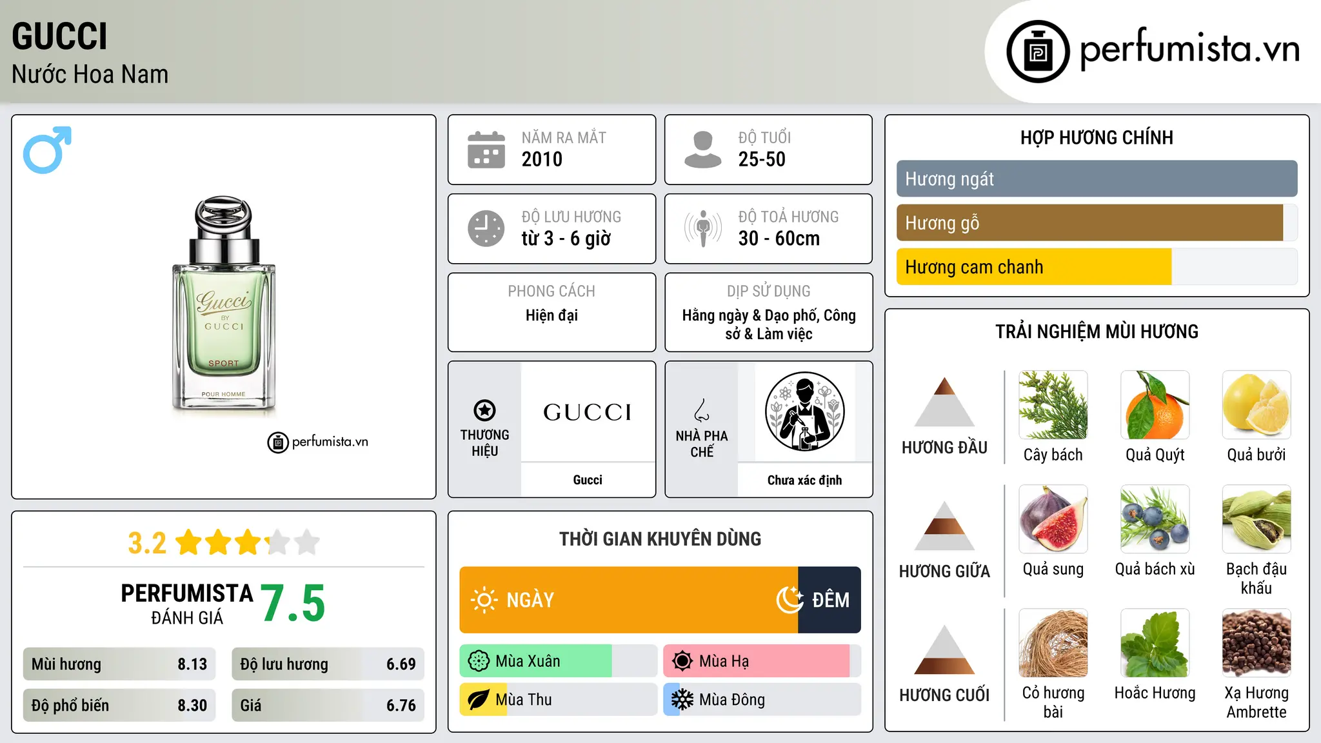Click the TRẢI NGHIỆM MÙI HƯƠNG heading
The height and width of the screenshot is (743, 1321).
click(x=1097, y=332)
